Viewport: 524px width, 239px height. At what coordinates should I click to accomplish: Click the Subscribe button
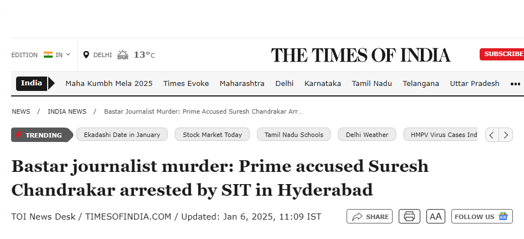501,54
